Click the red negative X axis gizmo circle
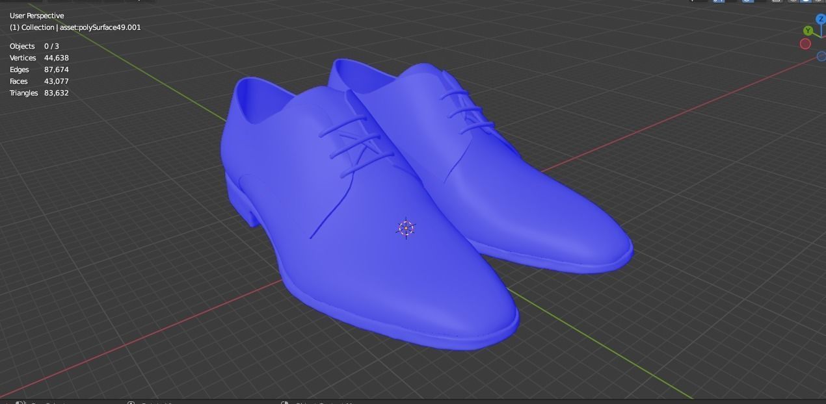The width and height of the screenshot is (826, 404). click(x=805, y=44)
